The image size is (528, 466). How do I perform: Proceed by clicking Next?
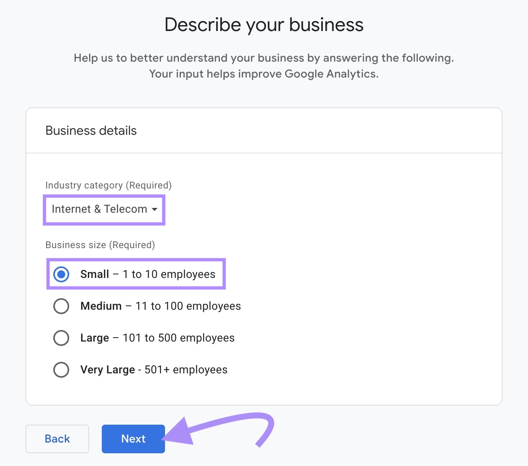(133, 439)
